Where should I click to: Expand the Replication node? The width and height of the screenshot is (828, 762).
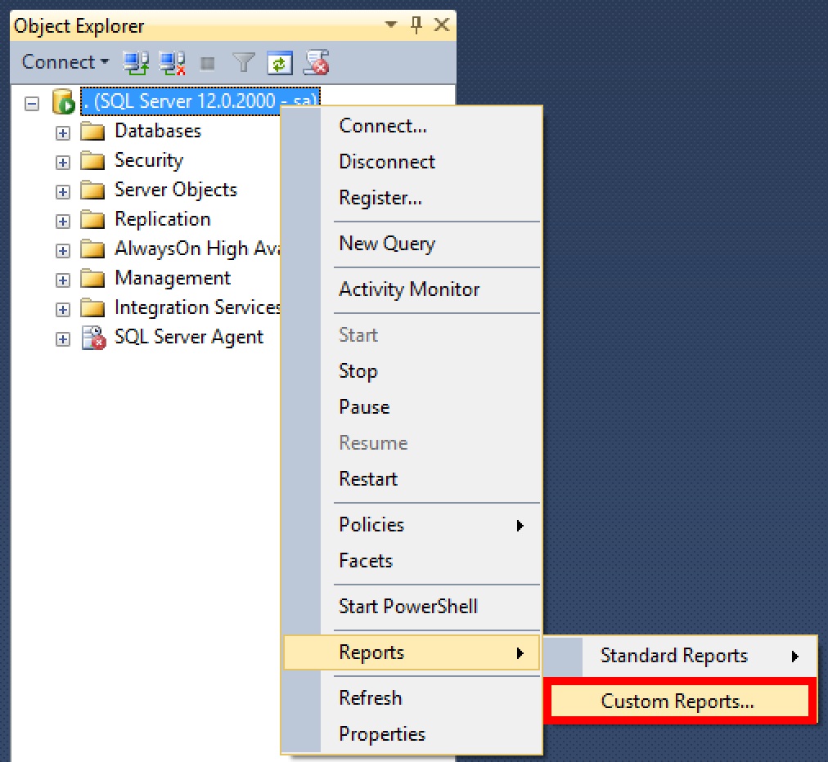click(x=63, y=222)
